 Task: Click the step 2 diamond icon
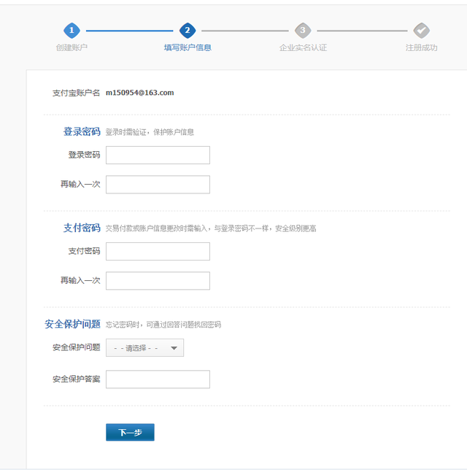(x=188, y=30)
